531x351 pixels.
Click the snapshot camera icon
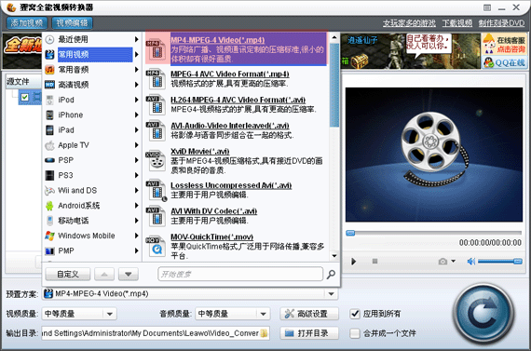(442, 262)
